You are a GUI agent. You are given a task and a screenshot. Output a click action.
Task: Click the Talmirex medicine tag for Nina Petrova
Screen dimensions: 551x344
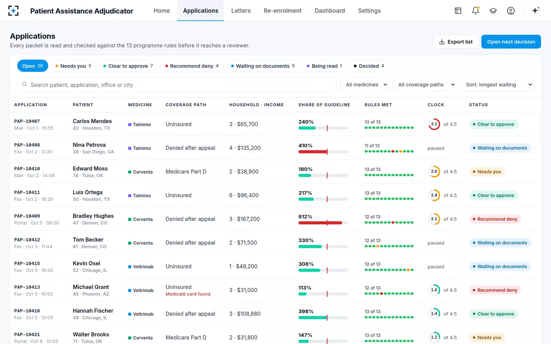click(x=140, y=148)
